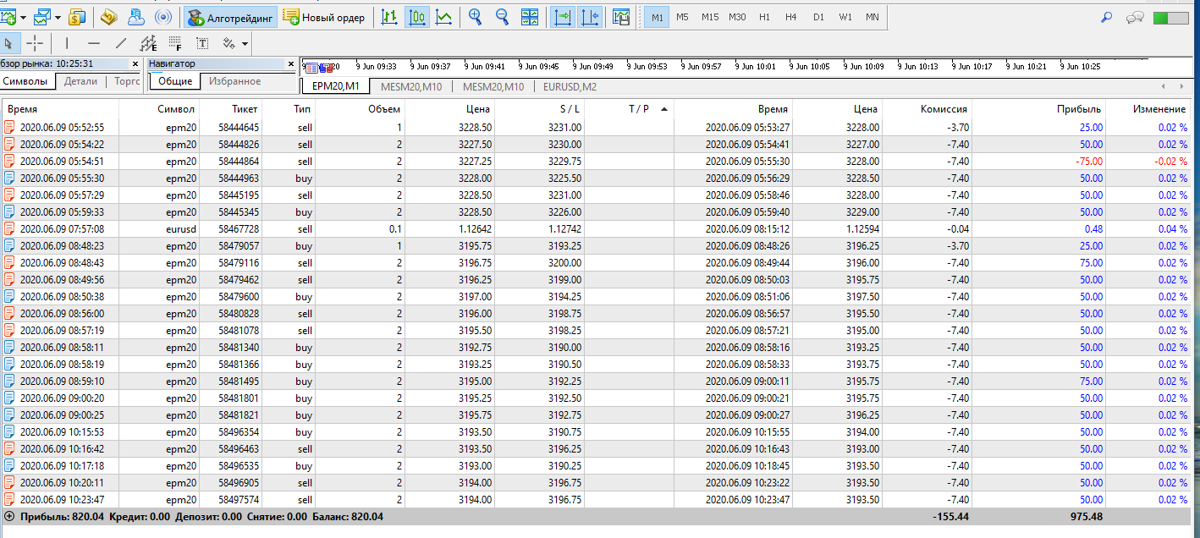Screen dimensions: 1200x538
Task: Toggle the Algotrading button
Action: 231,17
